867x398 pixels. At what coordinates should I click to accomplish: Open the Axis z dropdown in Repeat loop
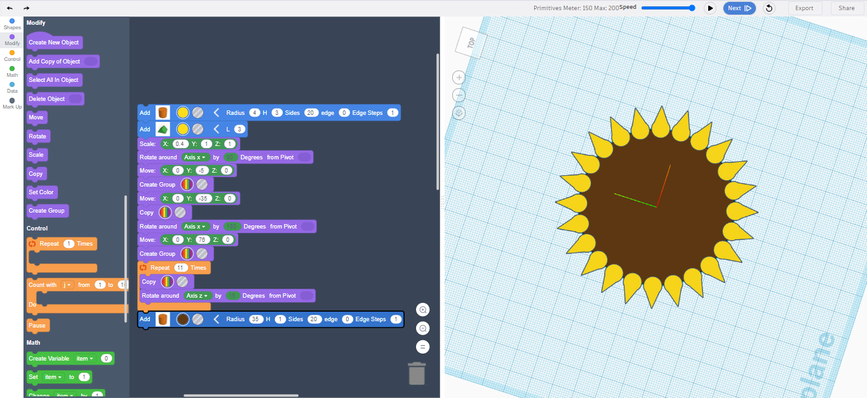[198, 296]
